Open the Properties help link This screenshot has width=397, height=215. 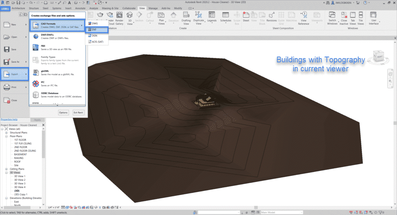click(9, 119)
